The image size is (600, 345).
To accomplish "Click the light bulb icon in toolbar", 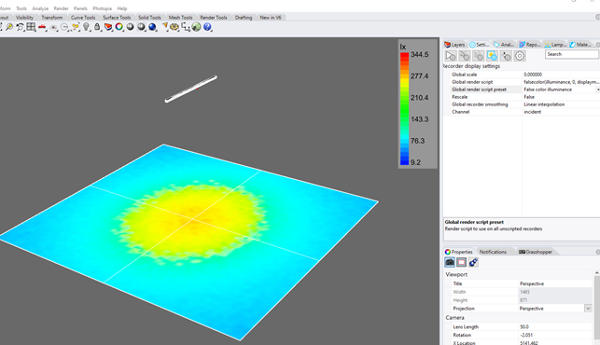I will (86, 27).
